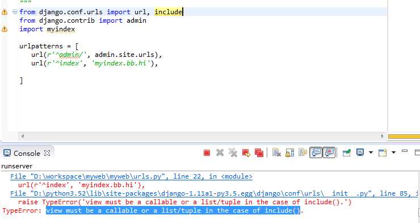The image size is (420, 223).
Task: Click Terminate All stacked red squares icon
Action: [259, 153]
